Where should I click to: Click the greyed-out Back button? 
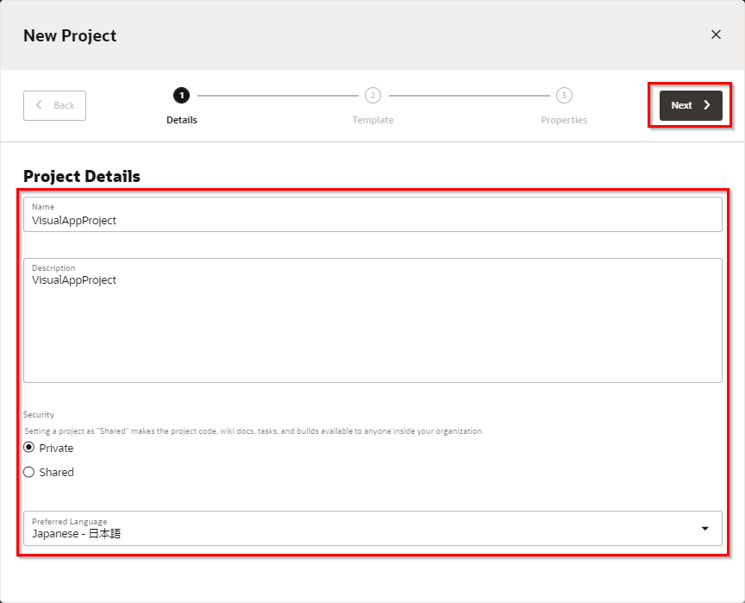tap(54, 105)
